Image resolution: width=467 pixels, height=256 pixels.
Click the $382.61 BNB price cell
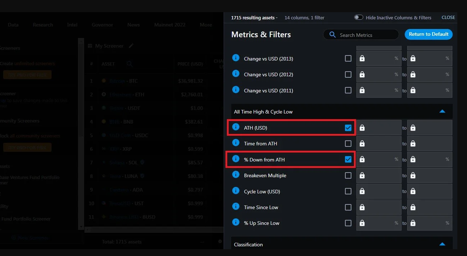point(193,122)
